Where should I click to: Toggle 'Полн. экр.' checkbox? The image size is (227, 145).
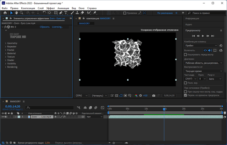tap(186, 82)
